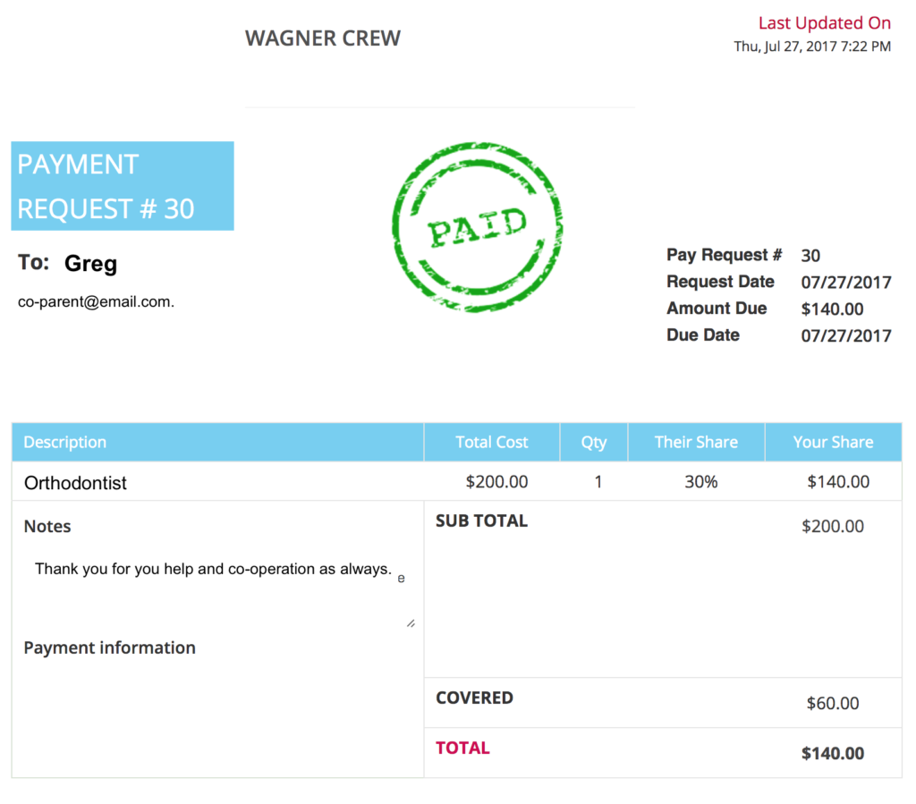Click the Qty column header

594,442
